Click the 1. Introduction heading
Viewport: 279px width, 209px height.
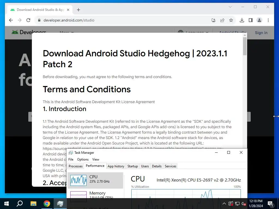point(64,109)
